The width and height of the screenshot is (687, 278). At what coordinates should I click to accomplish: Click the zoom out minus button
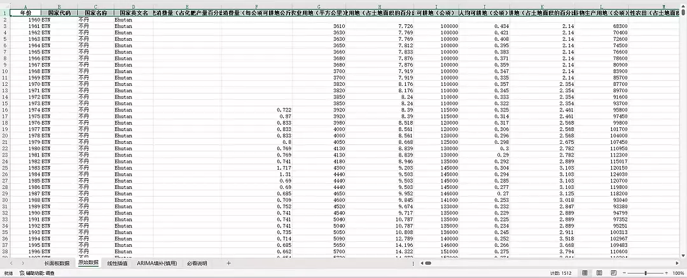click(x=626, y=273)
